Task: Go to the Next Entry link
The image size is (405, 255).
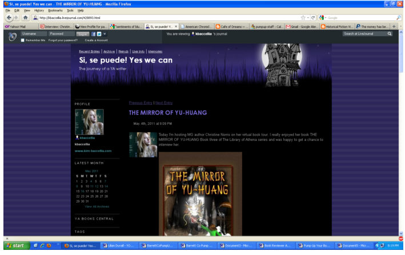Action: 164,103
